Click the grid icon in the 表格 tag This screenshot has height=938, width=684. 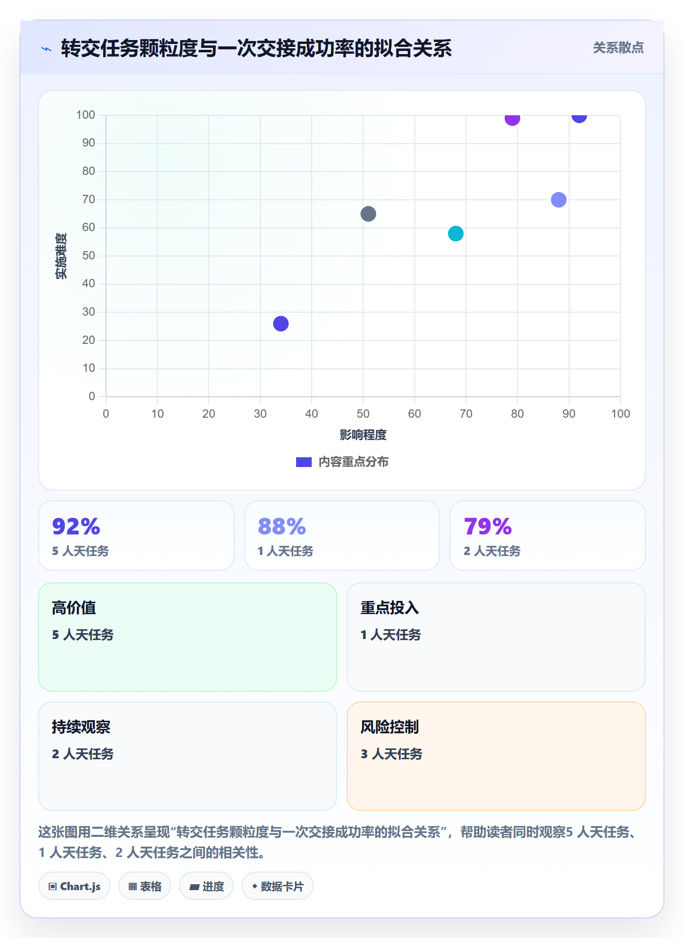tap(133, 887)
